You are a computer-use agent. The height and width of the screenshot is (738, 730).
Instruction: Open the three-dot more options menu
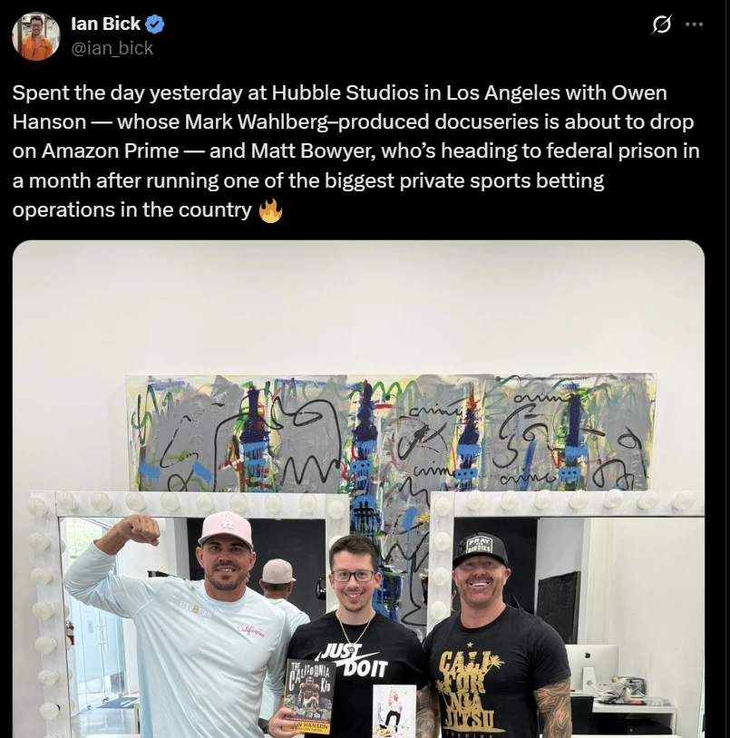coord(695,24)
